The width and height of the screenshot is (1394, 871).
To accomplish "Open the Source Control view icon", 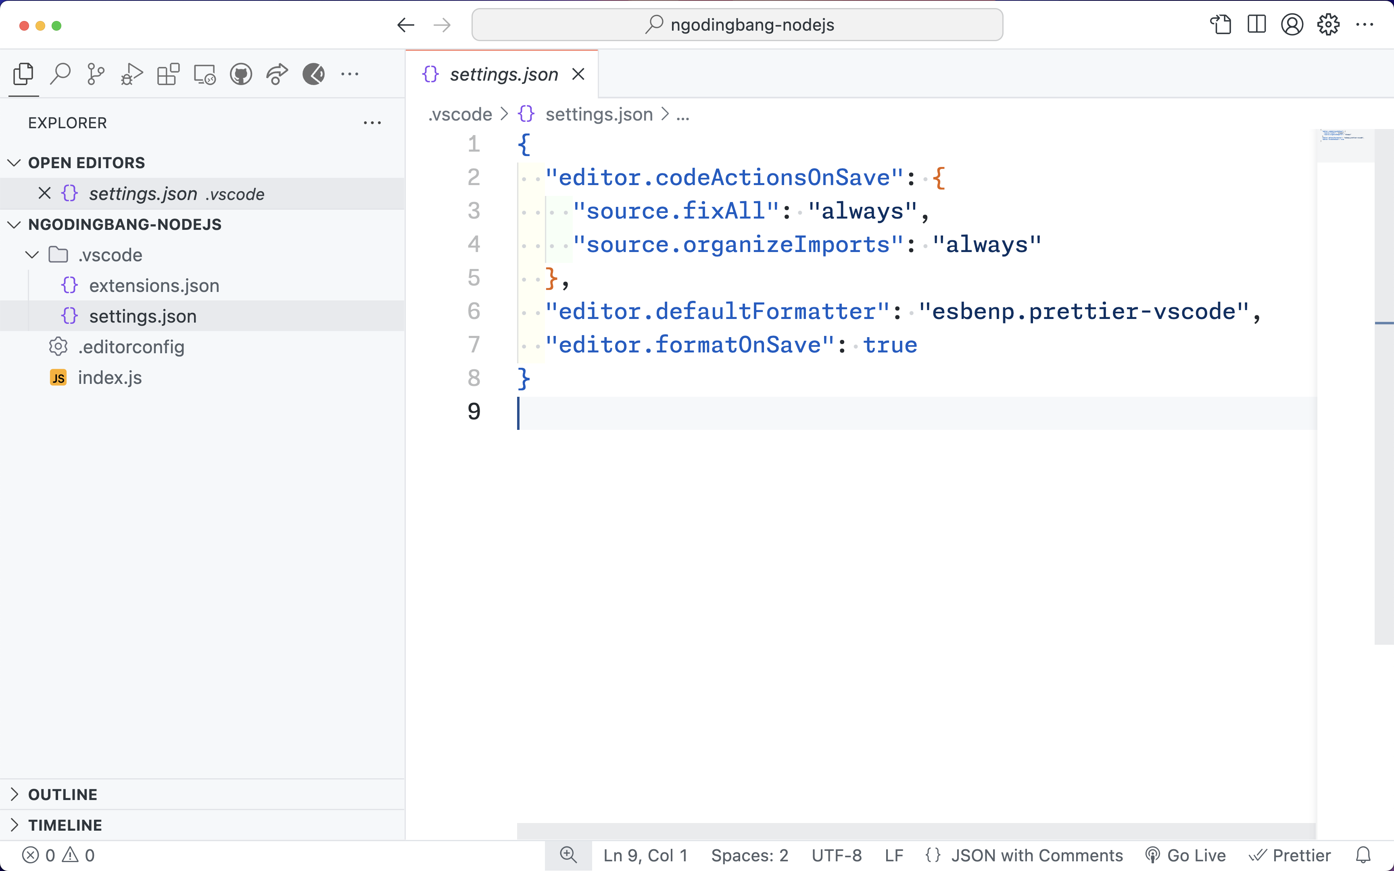I will point(96,74).
